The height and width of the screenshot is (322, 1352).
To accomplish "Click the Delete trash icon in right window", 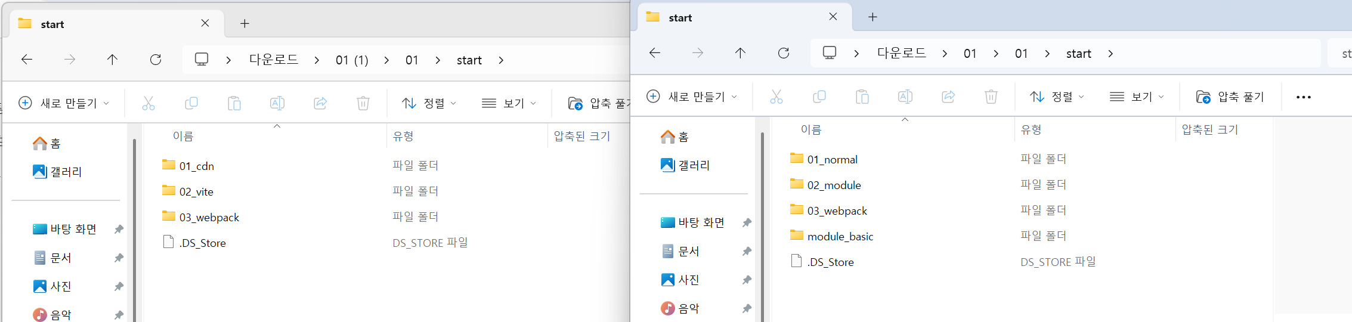I will (x=991, y=97).
